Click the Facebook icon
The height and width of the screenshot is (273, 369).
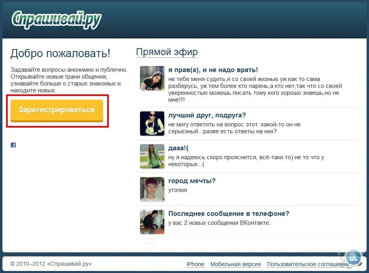click(x=13, y=145)
